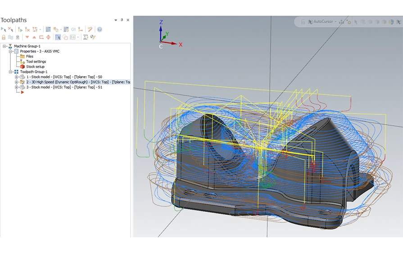Click rightmost window selection cursor icon

[399, 22]
